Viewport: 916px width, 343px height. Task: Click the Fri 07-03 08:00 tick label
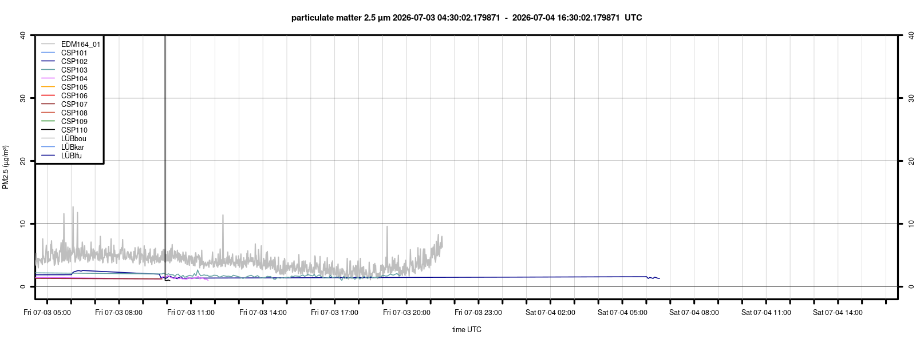point(119,312)
